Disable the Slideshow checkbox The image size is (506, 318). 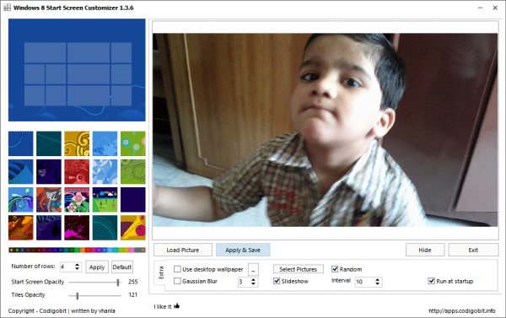tap(277, 281)
